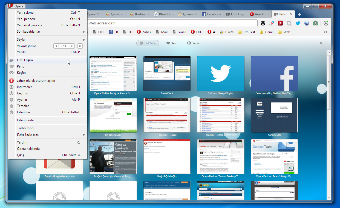Open the CWM bookmark in bookmarks bar
Image resolution: width=340 pixels, height=208 pixels.
click(x=227, y=32)
